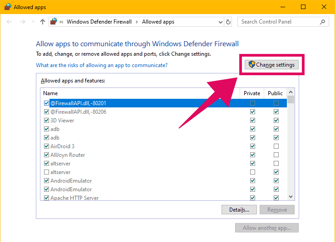The height and width of the screenshot is (242, 335).
Task: Click the Details... button
Action: coord(239,209)
